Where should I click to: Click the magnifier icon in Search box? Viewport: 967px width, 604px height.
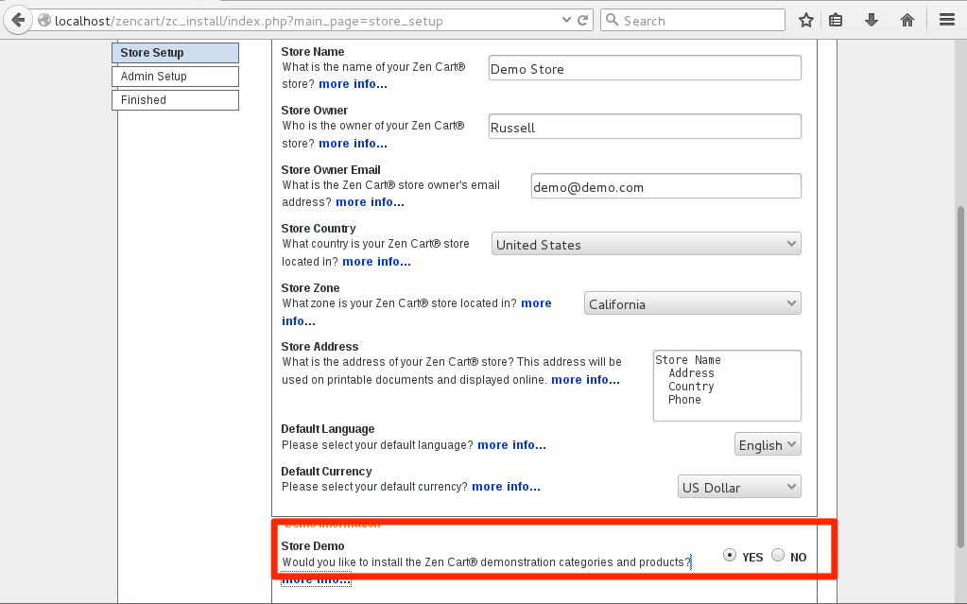tap(612, 21)
